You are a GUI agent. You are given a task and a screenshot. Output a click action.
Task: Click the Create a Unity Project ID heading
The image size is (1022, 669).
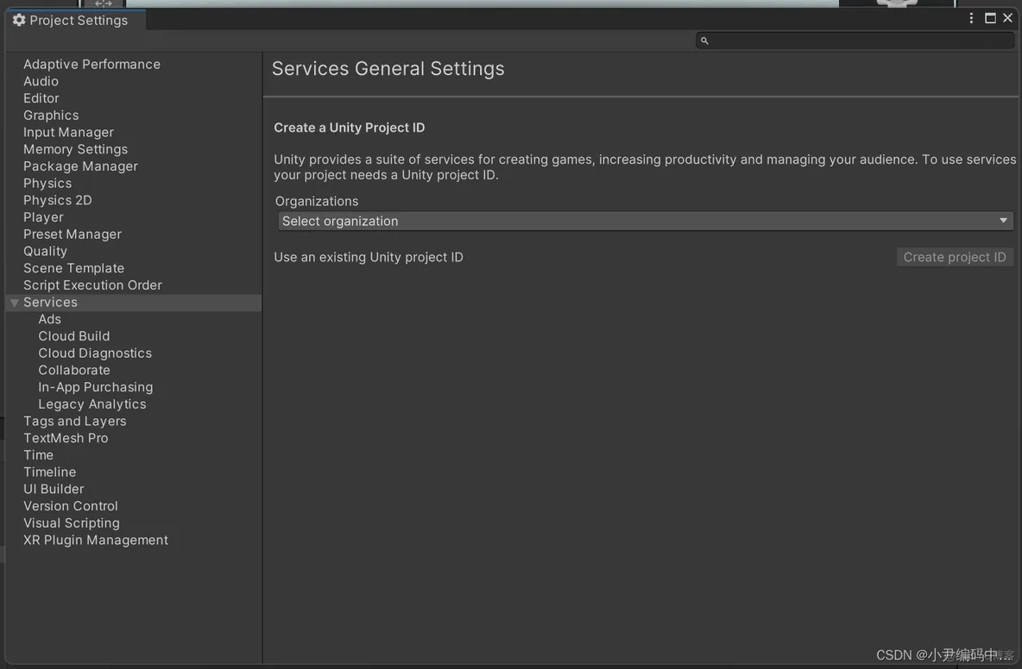pos(349,128)
